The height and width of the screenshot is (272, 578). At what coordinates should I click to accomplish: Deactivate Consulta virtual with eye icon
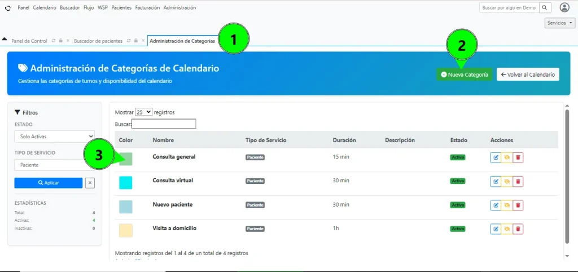tap(507, 181)
